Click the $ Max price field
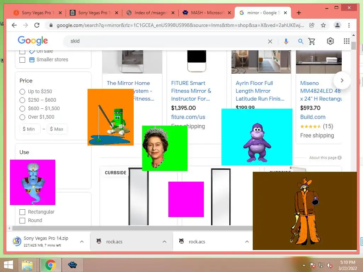This screenshot has height=272, width=363. coord(57,129)
